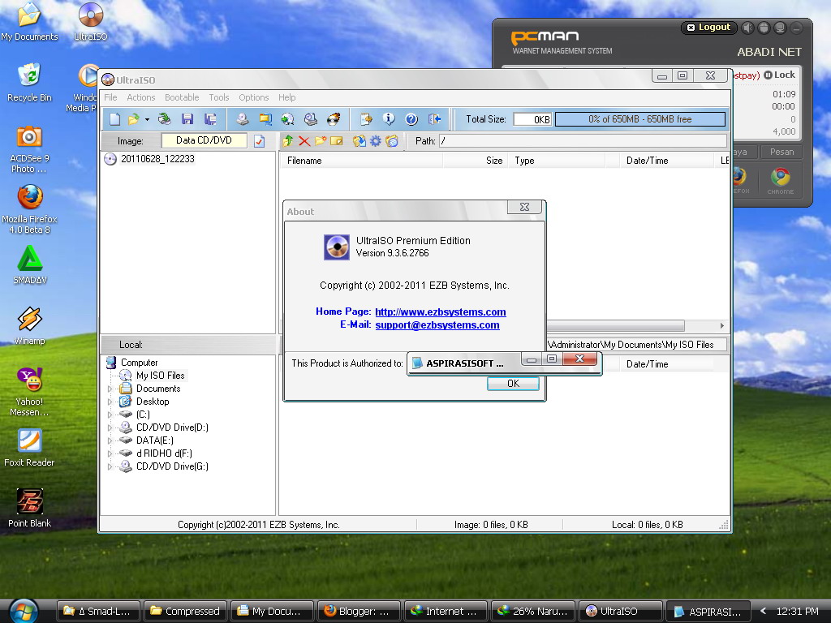Click the 0% of 650MB capacity bar
The width and height of the screenshot is (831, 623).
click(x=639, y=119)
